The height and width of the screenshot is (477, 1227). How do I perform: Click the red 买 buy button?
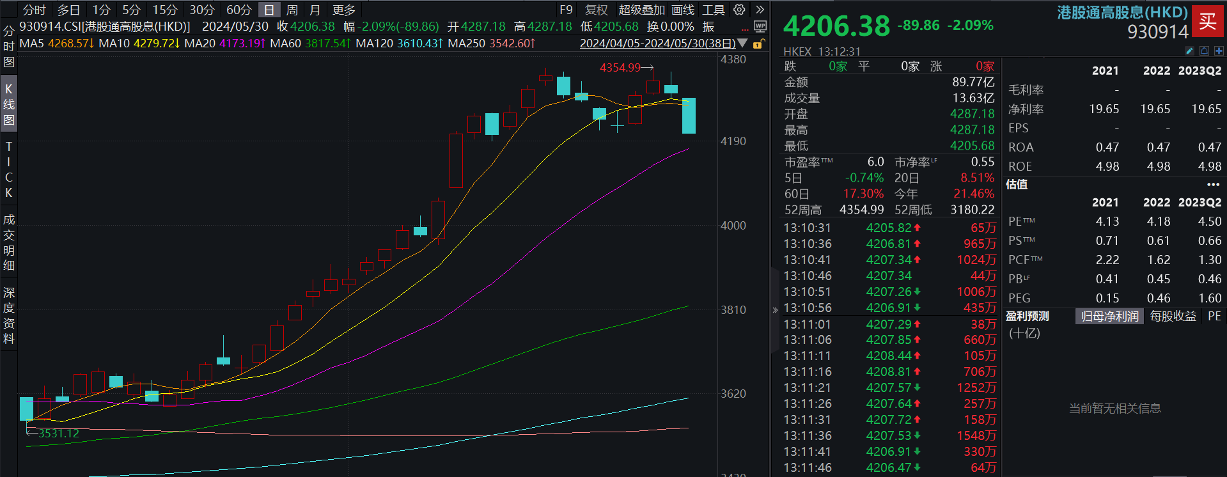(1208, 20)
